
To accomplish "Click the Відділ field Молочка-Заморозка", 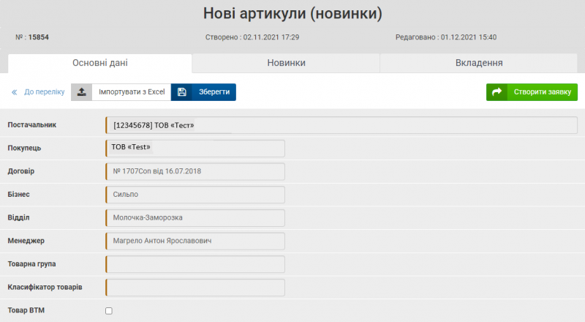I will [195, 218].
